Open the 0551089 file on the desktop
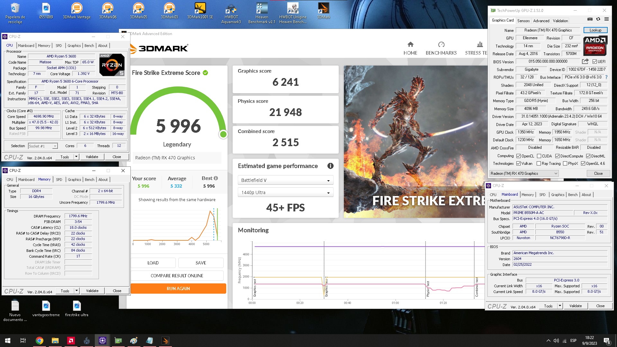617x347 pixels. (x=46, y=11)
